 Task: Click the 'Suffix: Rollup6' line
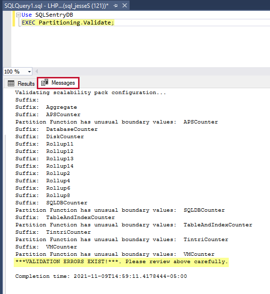(x=43, y=188)
